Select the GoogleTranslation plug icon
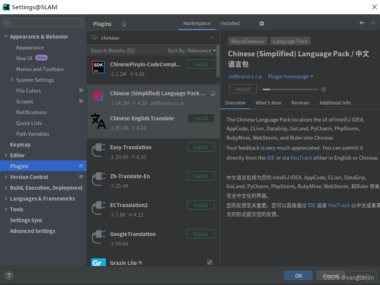The width and height of the screenshot is (380, 285). [x=99, y=237]
